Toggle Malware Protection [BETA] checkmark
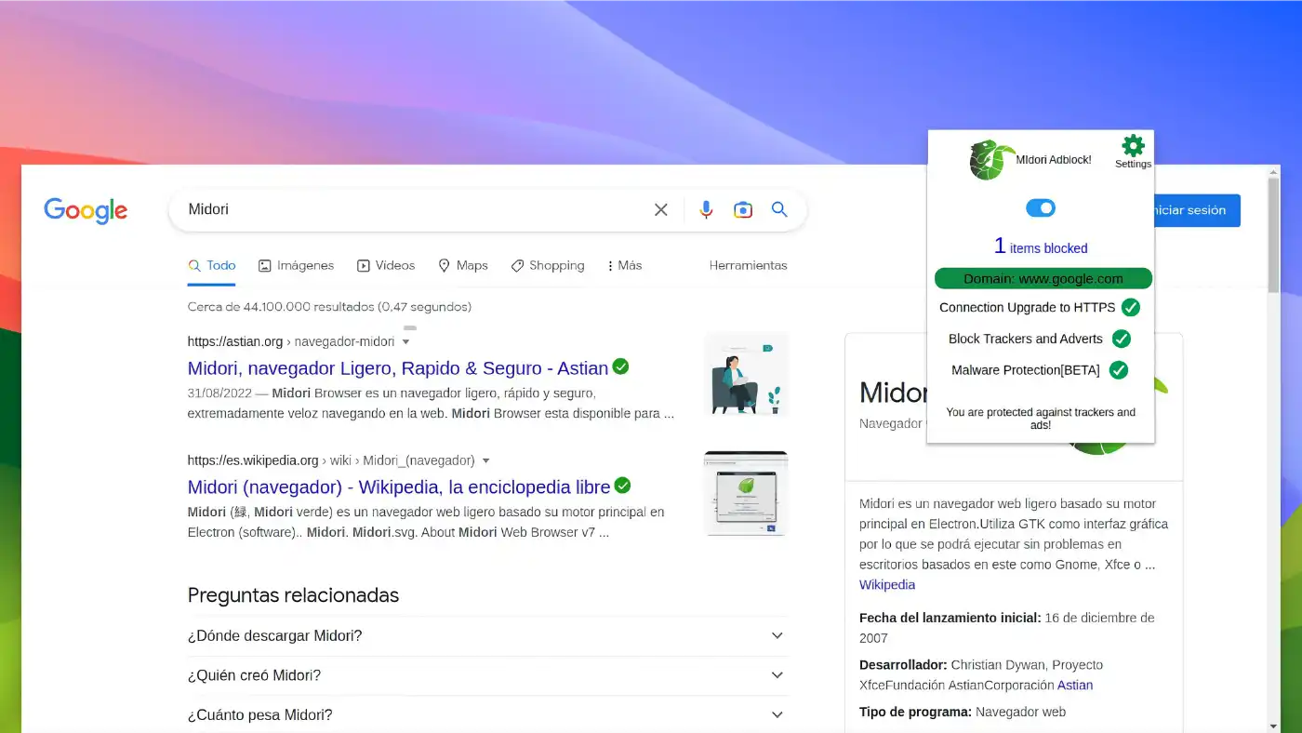Image resolution: width=1302 pixels, height=733 pixels. [x=1120, y=369]
